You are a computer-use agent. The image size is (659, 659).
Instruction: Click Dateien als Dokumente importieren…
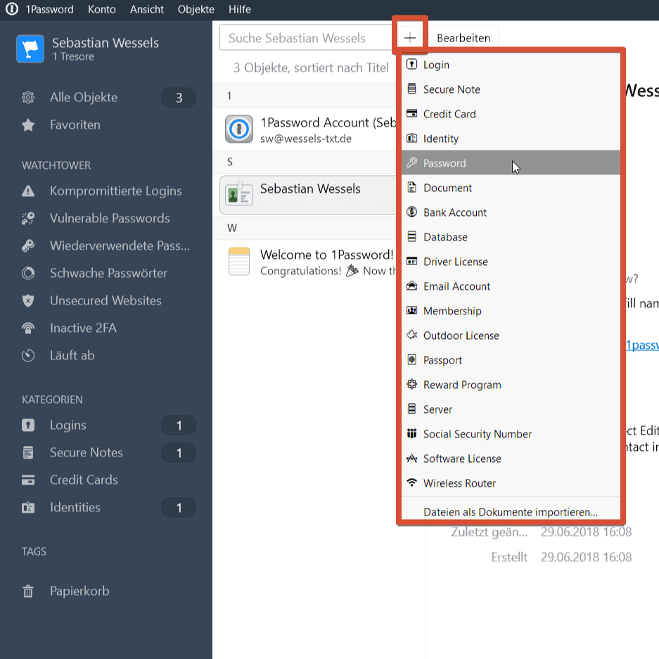point(510,512)
